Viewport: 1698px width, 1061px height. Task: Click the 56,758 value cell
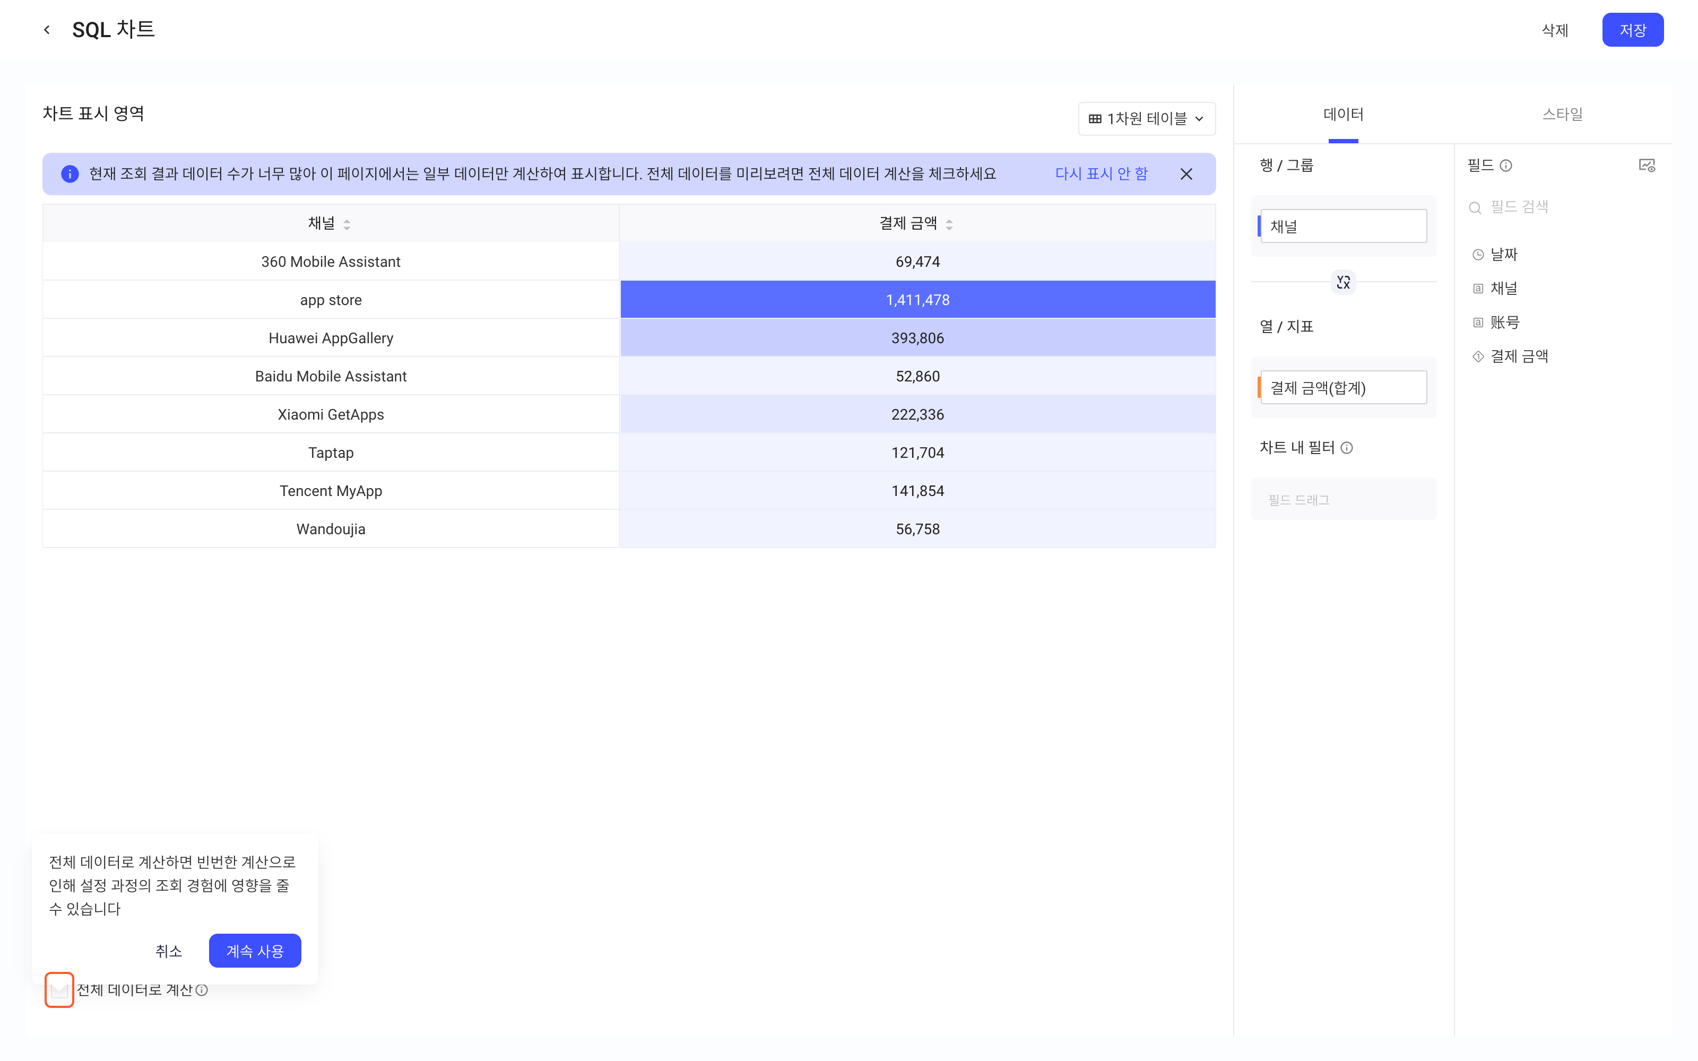coord(918,529)
